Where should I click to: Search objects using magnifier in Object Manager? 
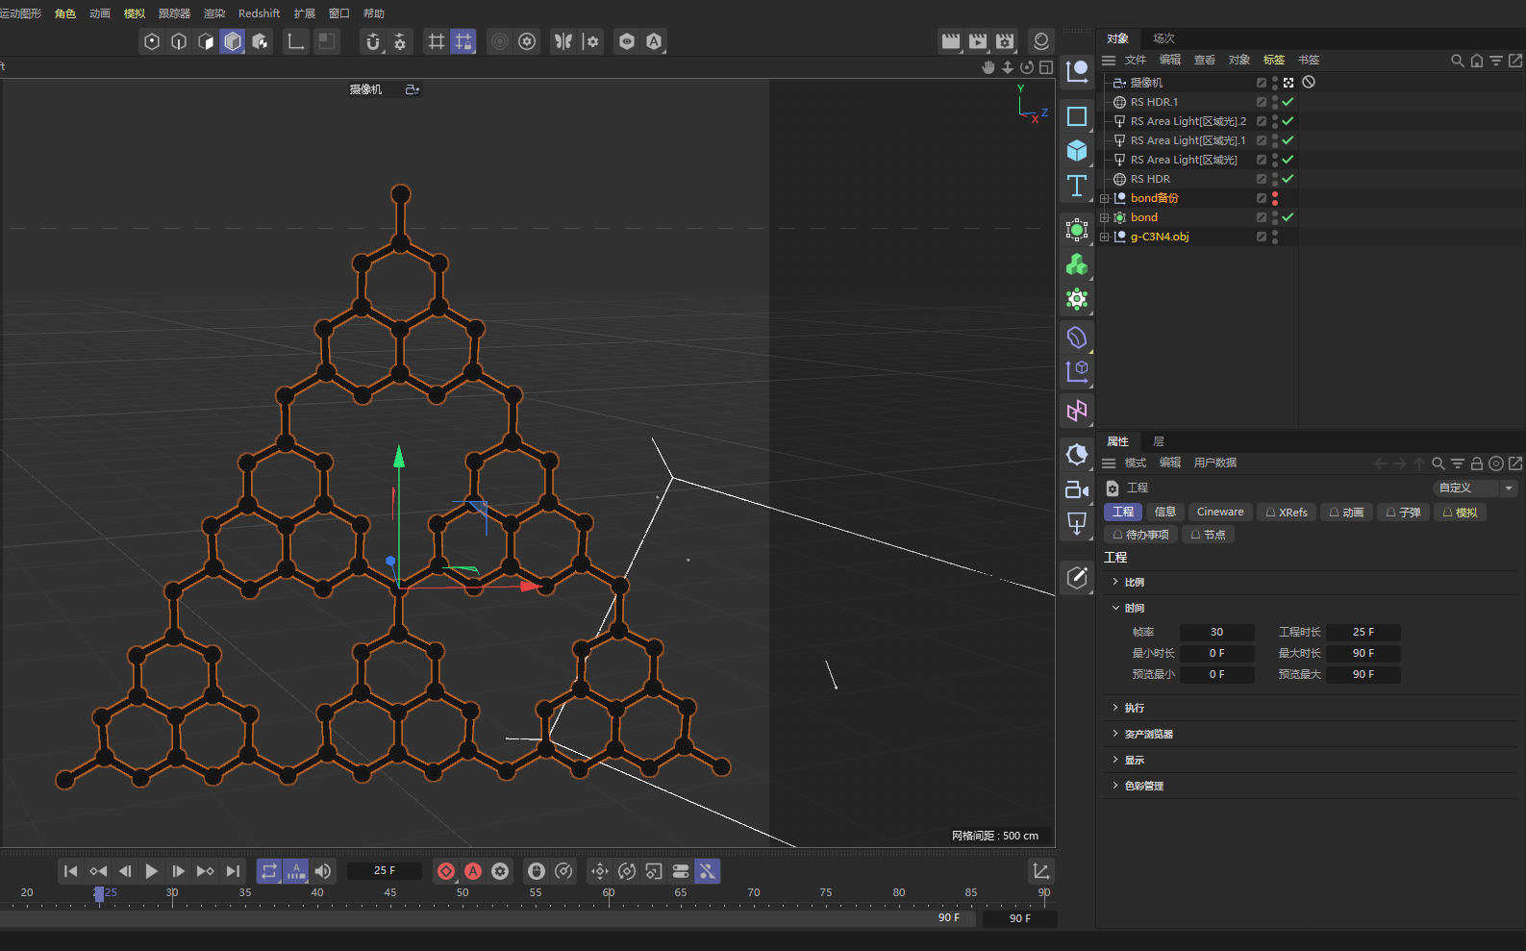pyautogui.click(x=1458, y=61)
